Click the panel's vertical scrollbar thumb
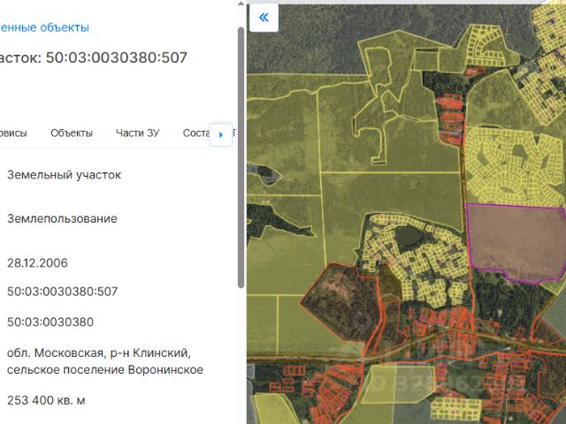Image resolution: width=566 pixels, height=424 pixels. click(x=241, y=157)
